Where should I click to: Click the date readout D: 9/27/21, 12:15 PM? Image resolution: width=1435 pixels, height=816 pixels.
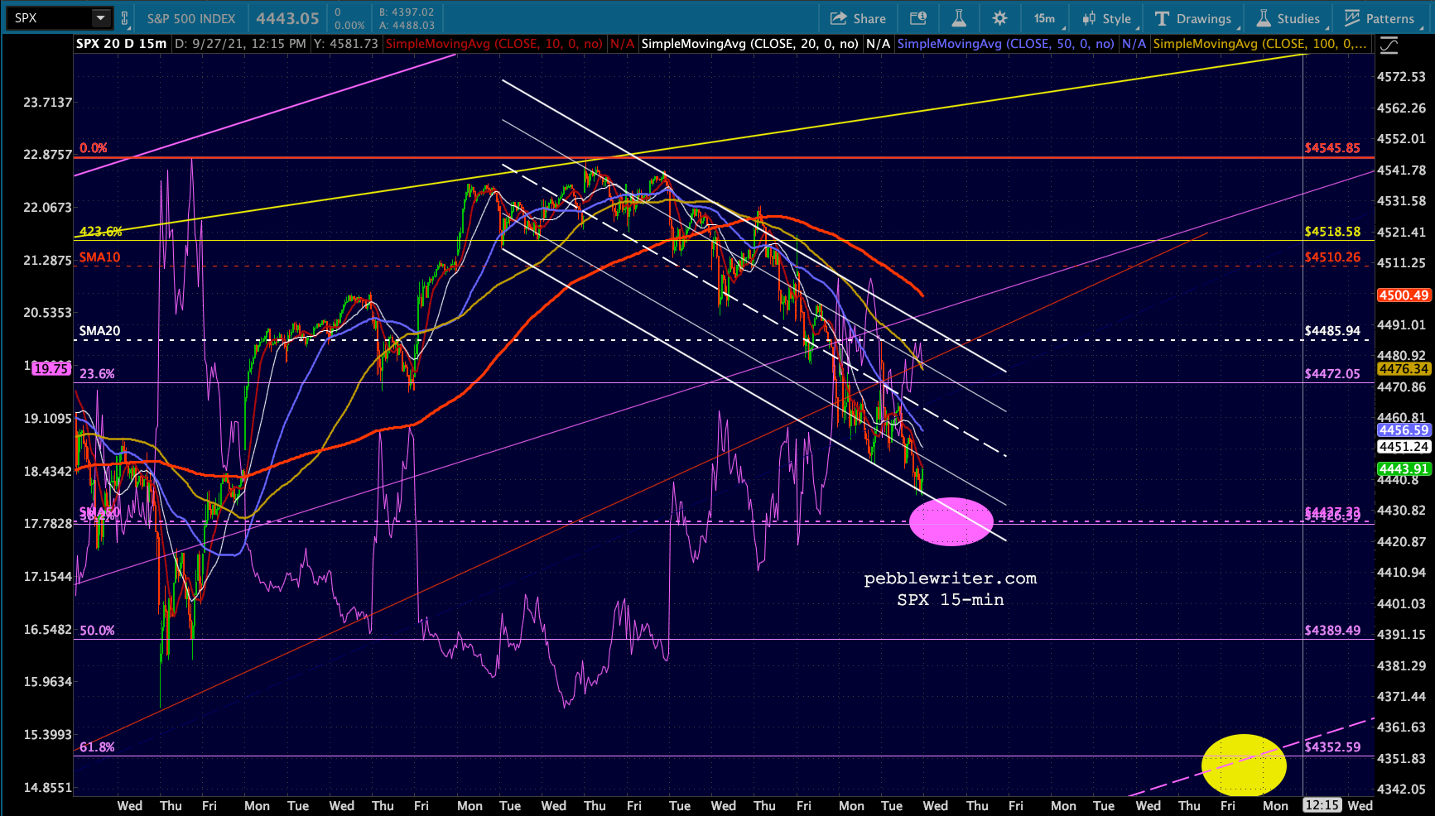[241, 44]
